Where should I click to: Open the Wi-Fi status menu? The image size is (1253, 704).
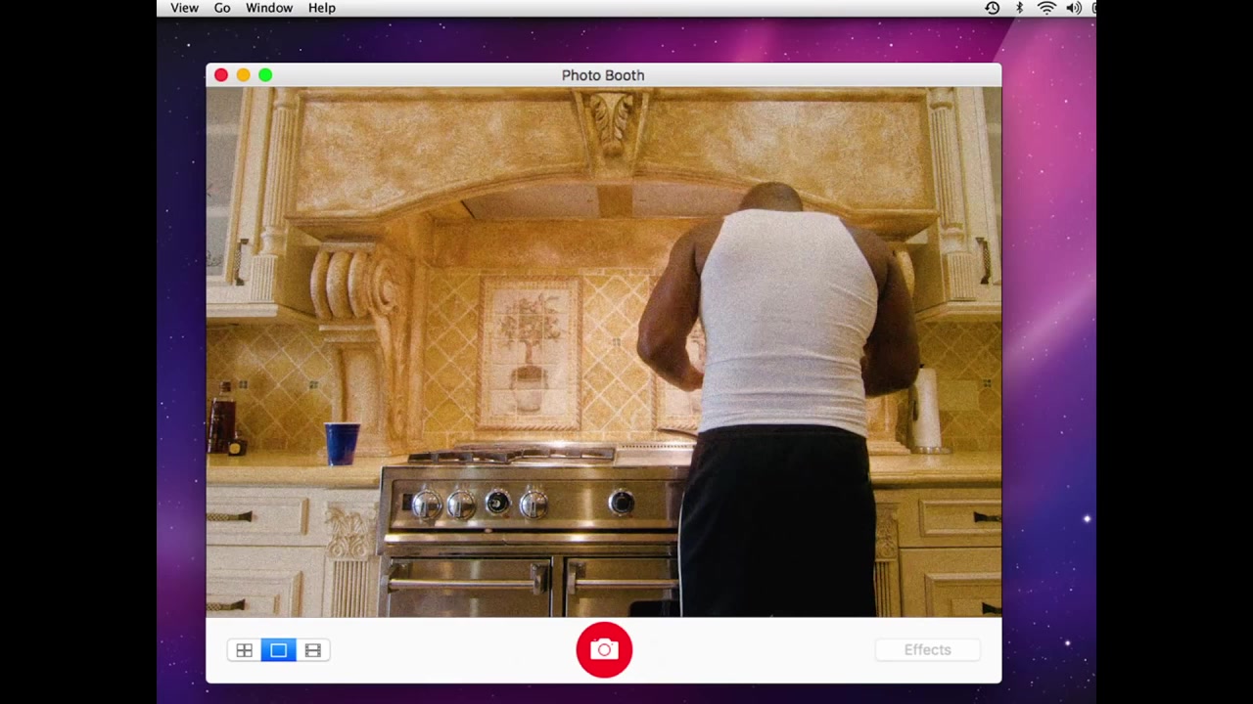1046,8
